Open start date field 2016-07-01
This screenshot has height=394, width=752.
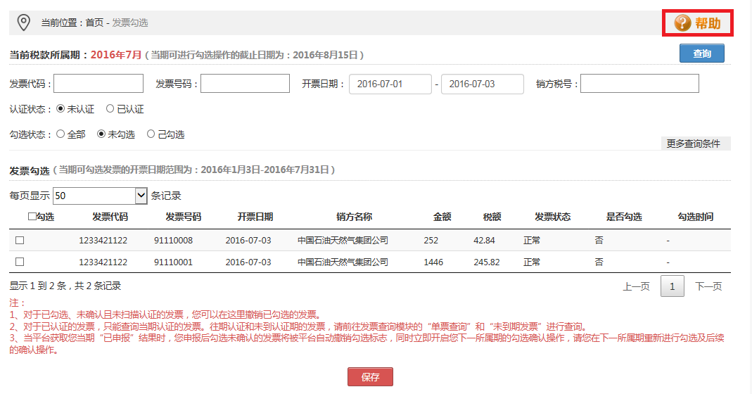(x=390, y=84)
